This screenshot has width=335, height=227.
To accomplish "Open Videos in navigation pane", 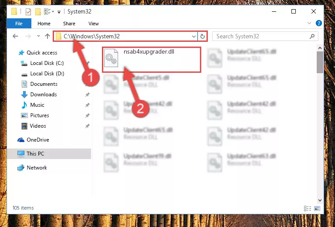I will (38, 126).
